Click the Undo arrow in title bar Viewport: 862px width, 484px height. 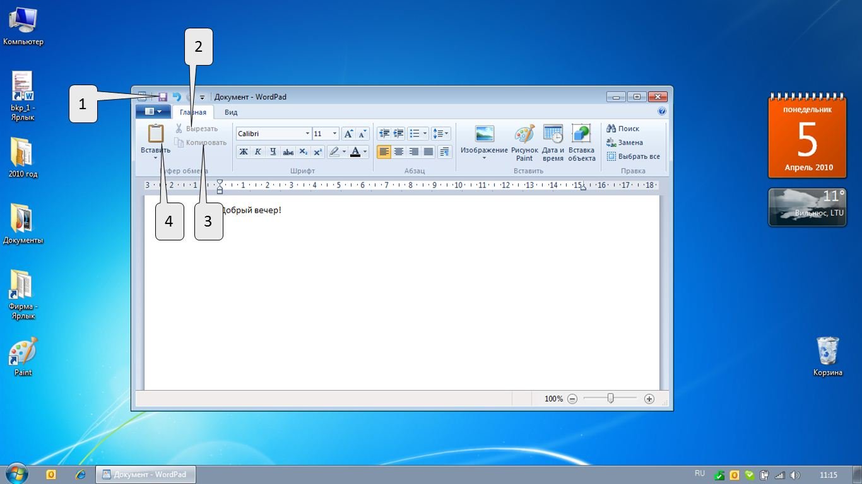(x=177, y=97)
